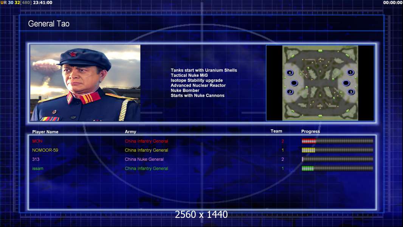This screenshot has height=227, width=403.
Task: Click 'Advanced Nuclear Reactor' text
Action: point(198,86)
